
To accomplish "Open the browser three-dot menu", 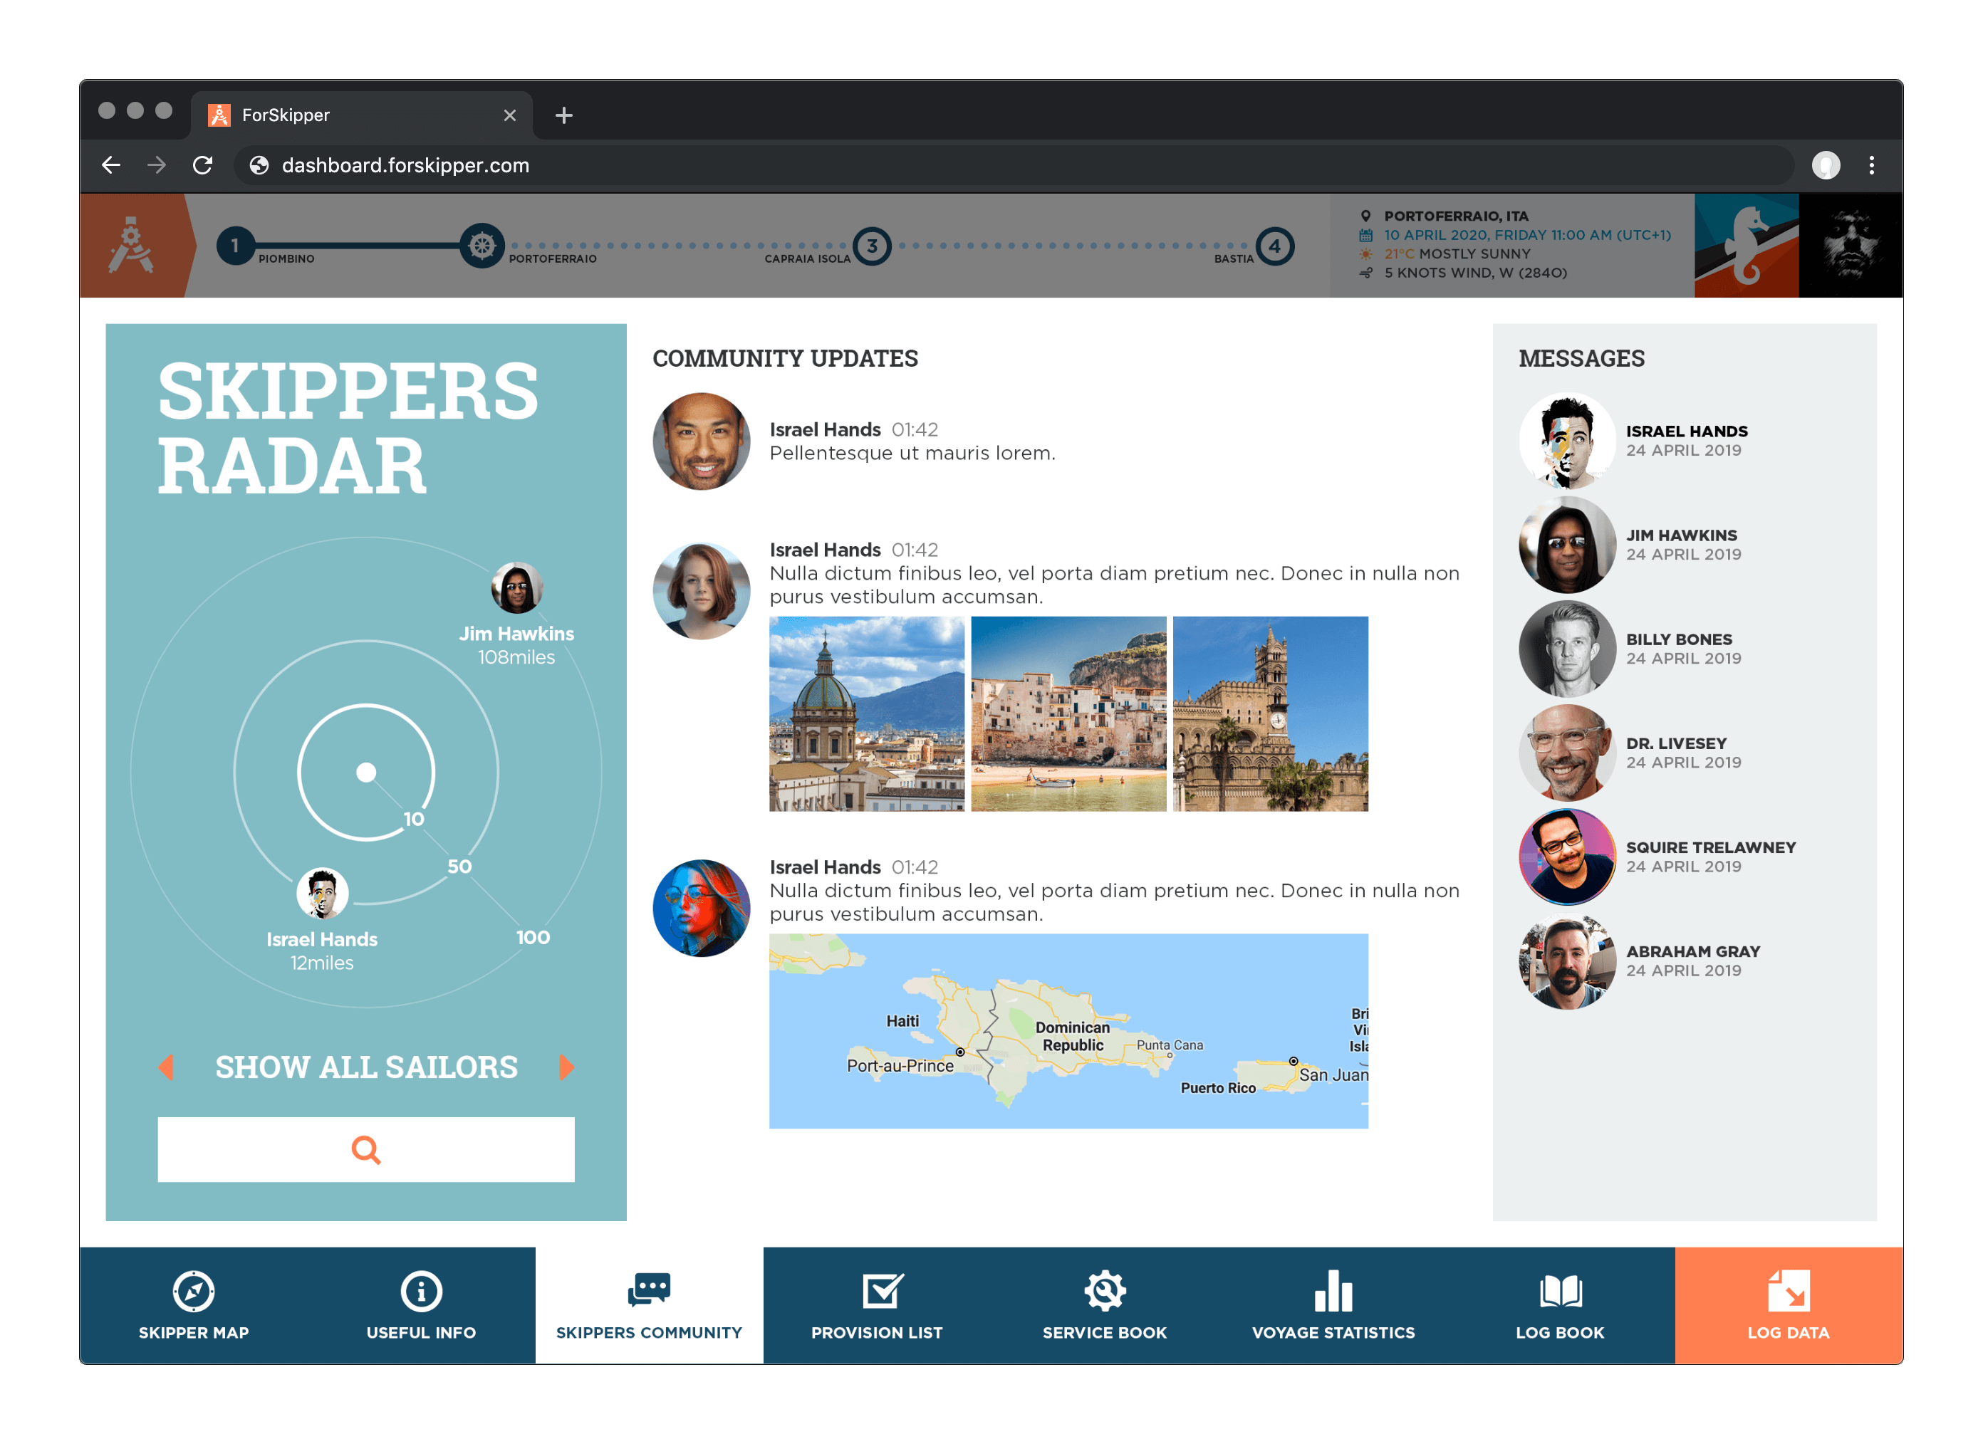I will click(x=1871, y=165).
